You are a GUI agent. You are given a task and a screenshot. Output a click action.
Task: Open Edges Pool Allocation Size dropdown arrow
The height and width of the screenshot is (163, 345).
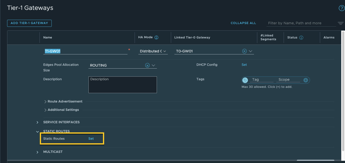click(153, 65)
